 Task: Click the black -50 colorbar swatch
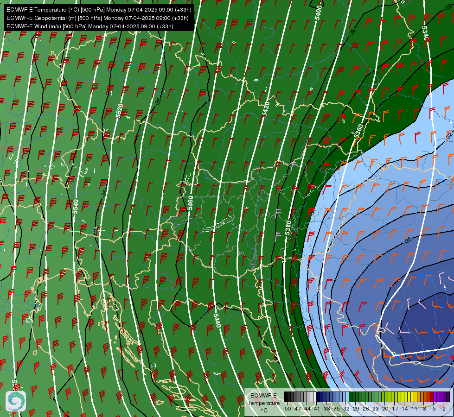pos(286,397)
